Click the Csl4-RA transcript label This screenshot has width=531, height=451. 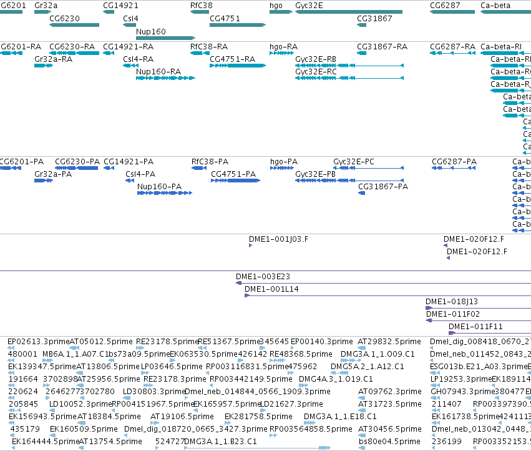coord(138,59)
